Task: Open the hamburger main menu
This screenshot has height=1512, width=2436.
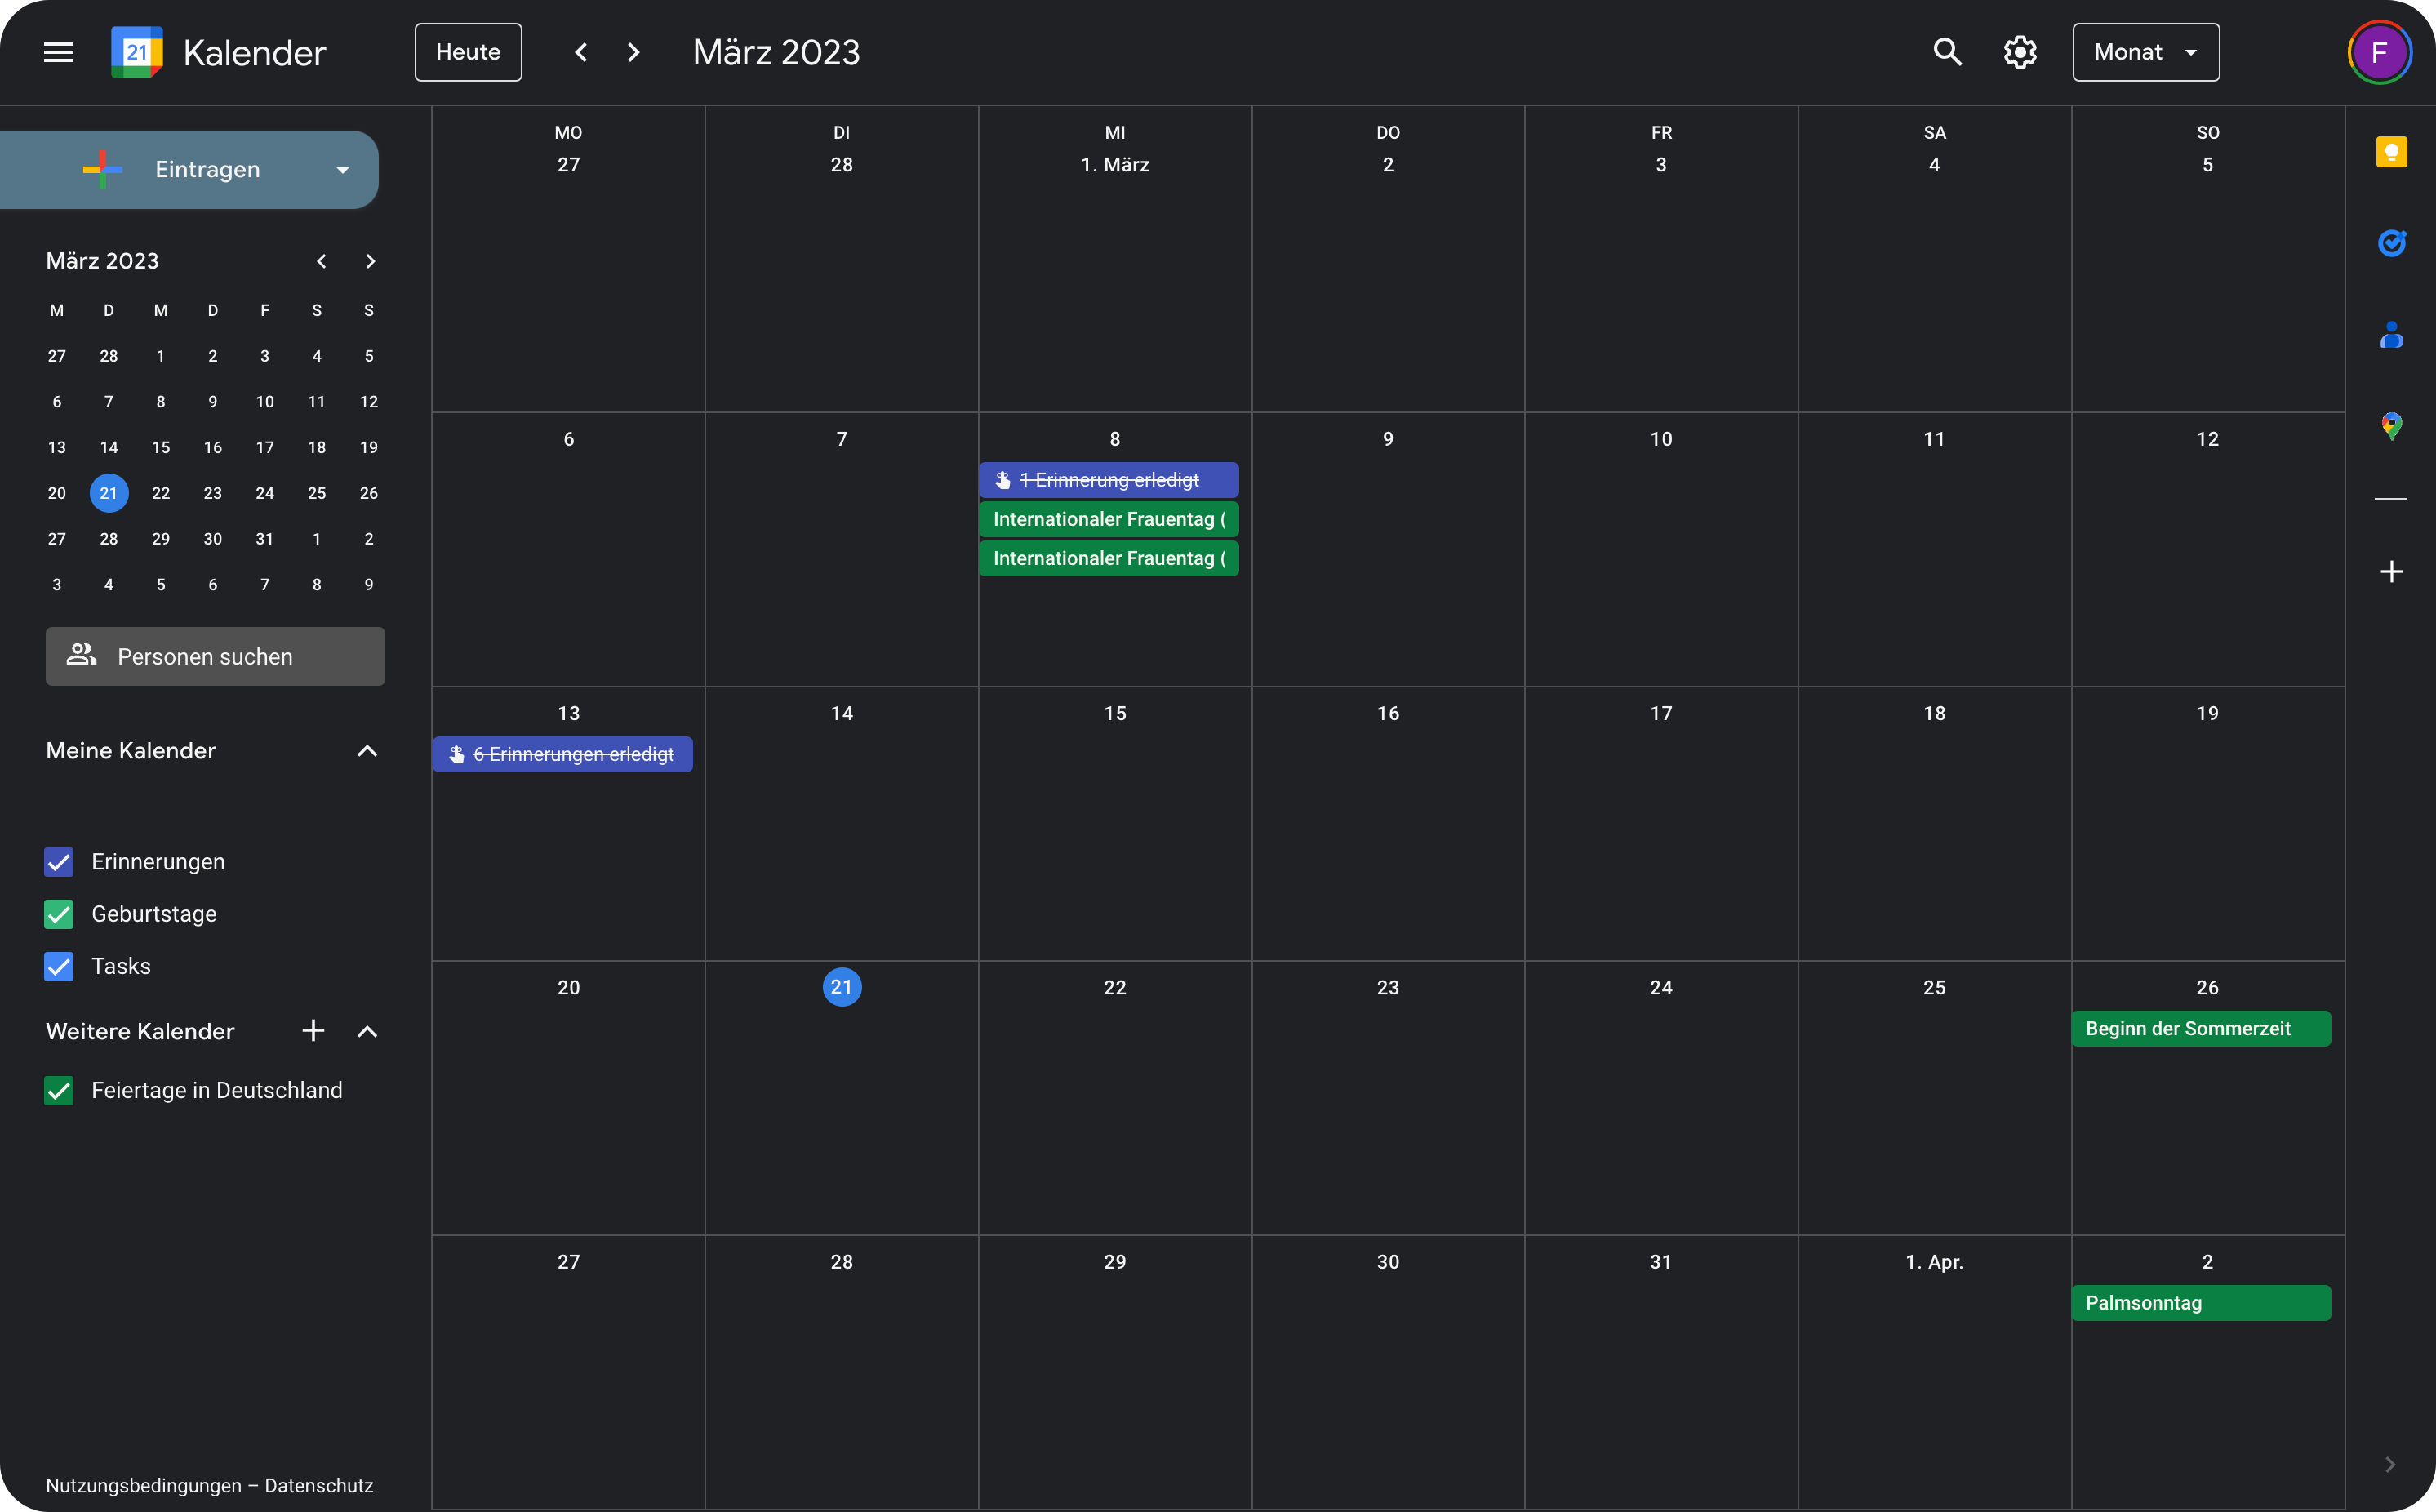Action: (x=59, y=52)
